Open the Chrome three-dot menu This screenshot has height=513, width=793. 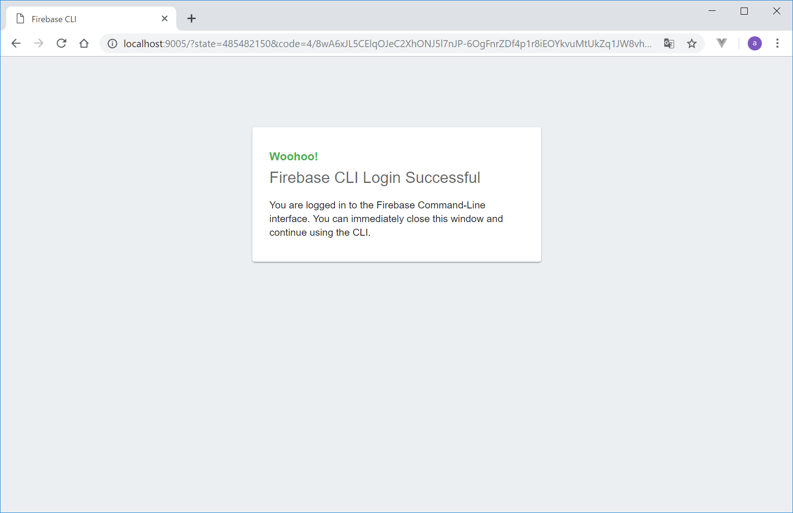(777, 43)
